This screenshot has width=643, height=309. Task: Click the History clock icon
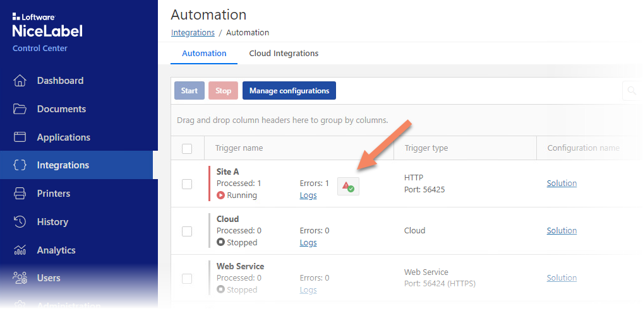point(20,222)
